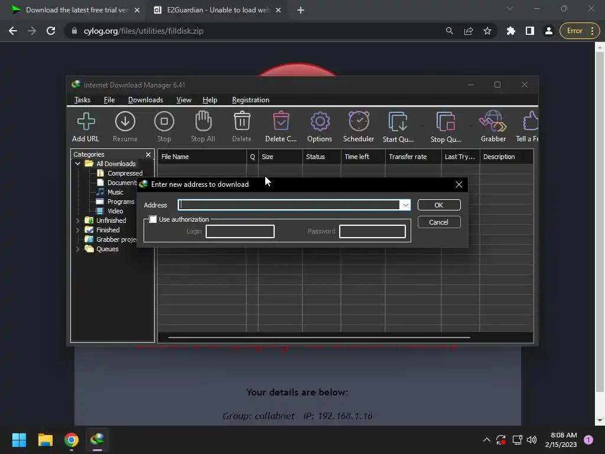Sort by Transfer rate column header
Image resolution: width=605 pixels, height=454 pixels.
[413, 157]
